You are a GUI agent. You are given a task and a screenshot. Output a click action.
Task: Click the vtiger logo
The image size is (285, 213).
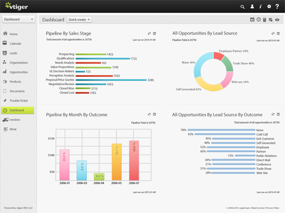(x=16, y=7)
